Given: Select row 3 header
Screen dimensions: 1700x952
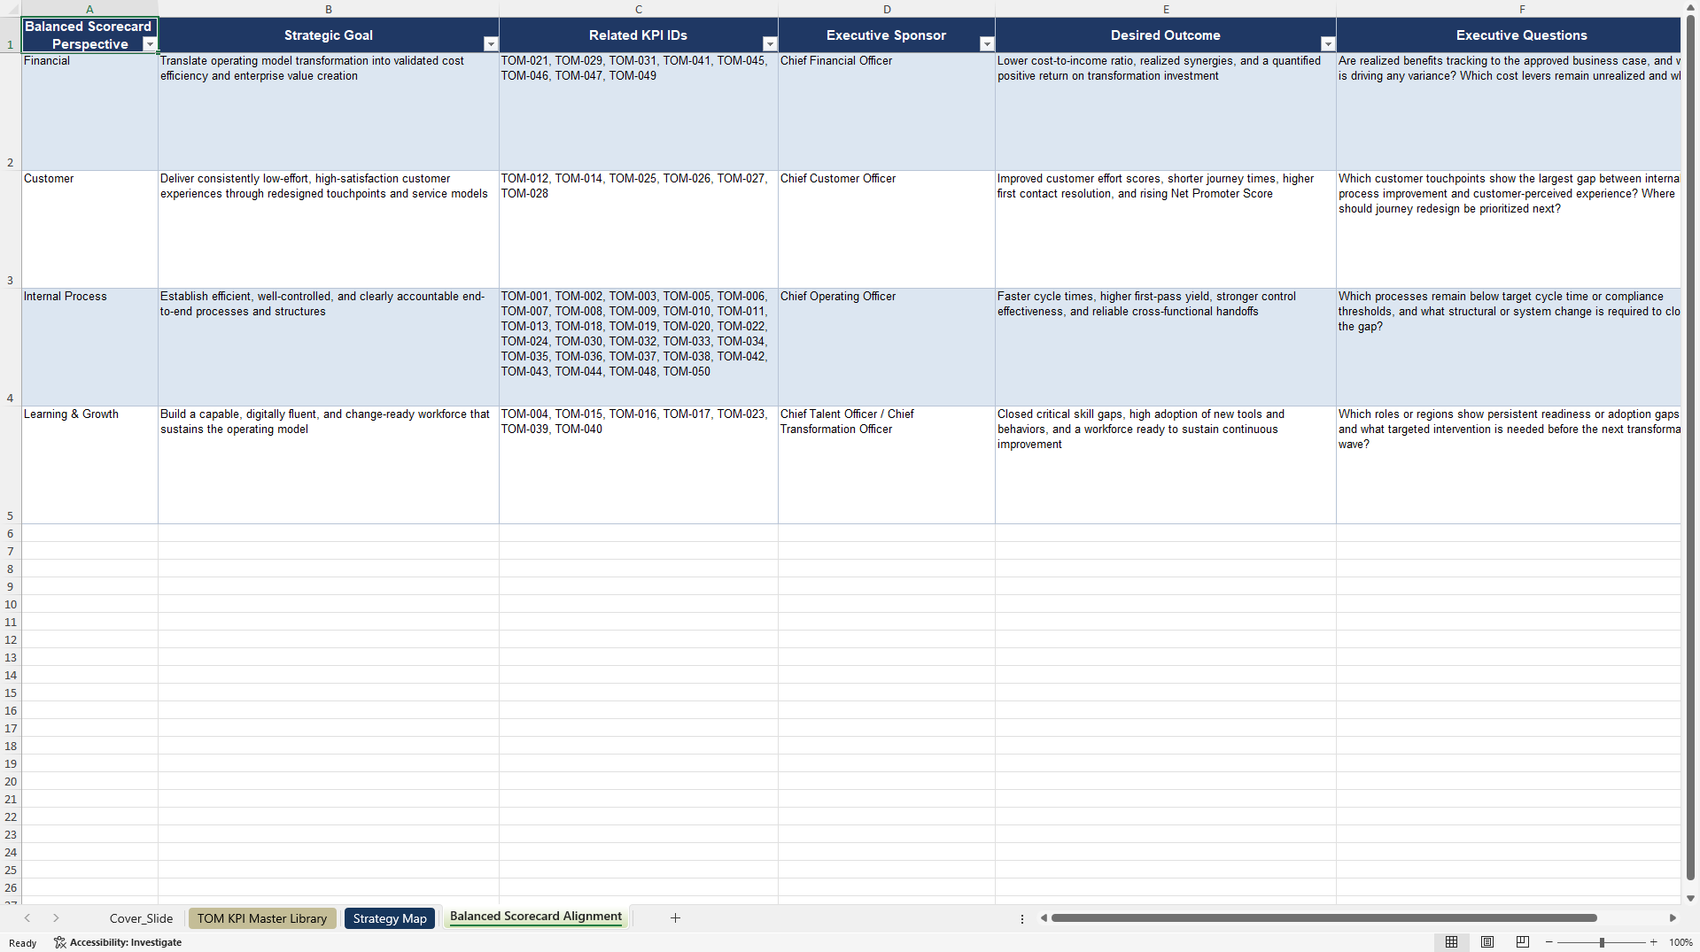Looking at the screenshot, I should coord(11,229).
